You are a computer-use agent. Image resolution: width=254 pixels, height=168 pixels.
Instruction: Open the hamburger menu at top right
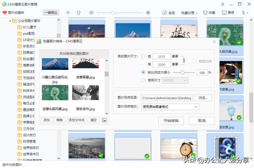click(x=222, y=4)
